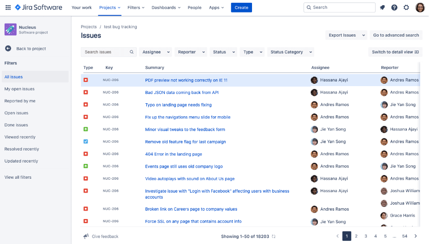
Task: Open Your work in the top navigation
Action: (82, 7)
